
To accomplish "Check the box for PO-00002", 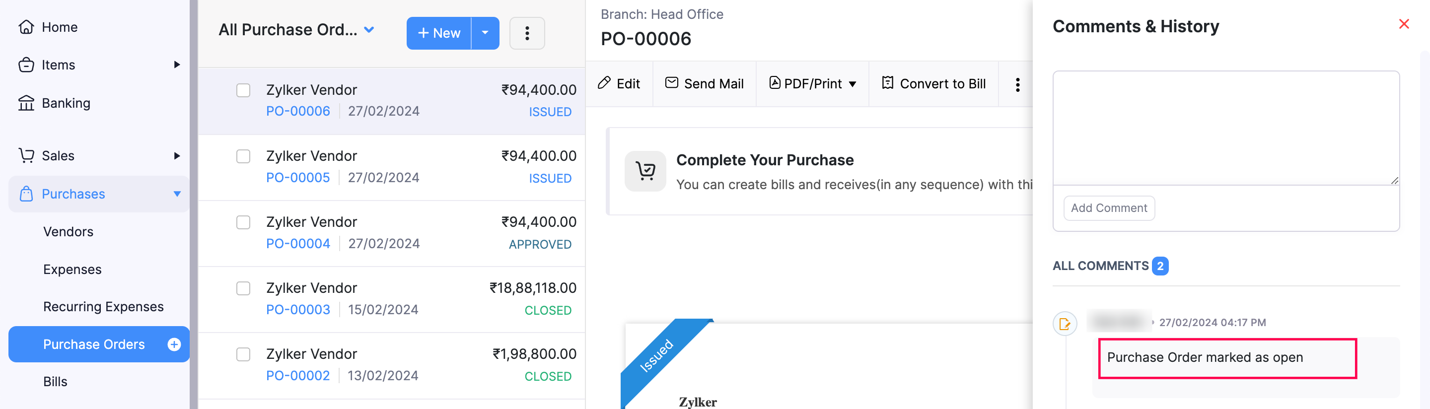I will coord(243,354).
